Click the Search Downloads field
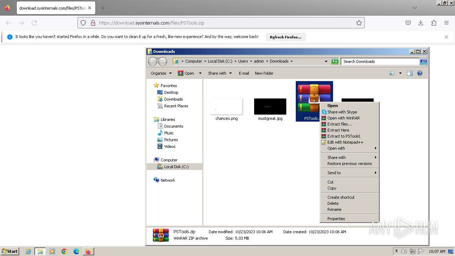 [380, 62]
